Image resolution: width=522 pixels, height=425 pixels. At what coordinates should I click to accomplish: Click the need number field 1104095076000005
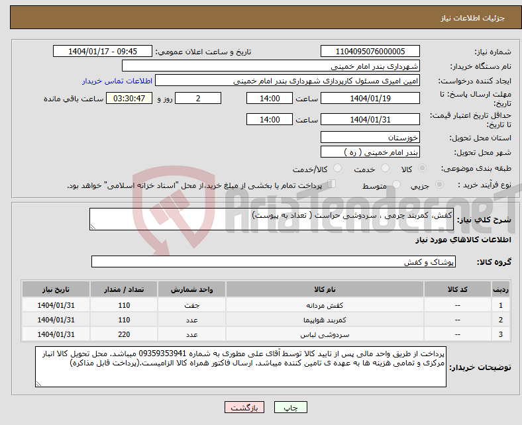370,51
